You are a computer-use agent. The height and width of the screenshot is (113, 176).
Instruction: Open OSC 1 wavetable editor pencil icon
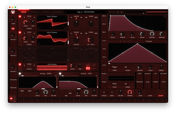click(66, 28)
